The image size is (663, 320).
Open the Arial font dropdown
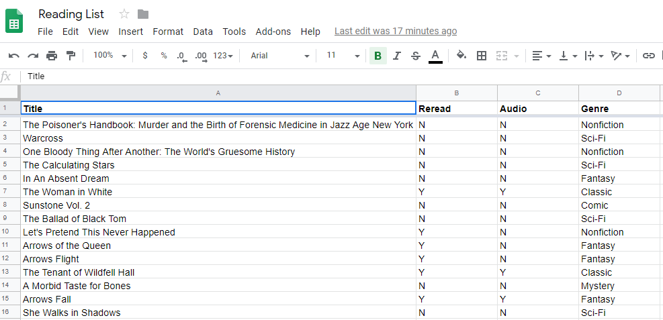tap(280, 56)
